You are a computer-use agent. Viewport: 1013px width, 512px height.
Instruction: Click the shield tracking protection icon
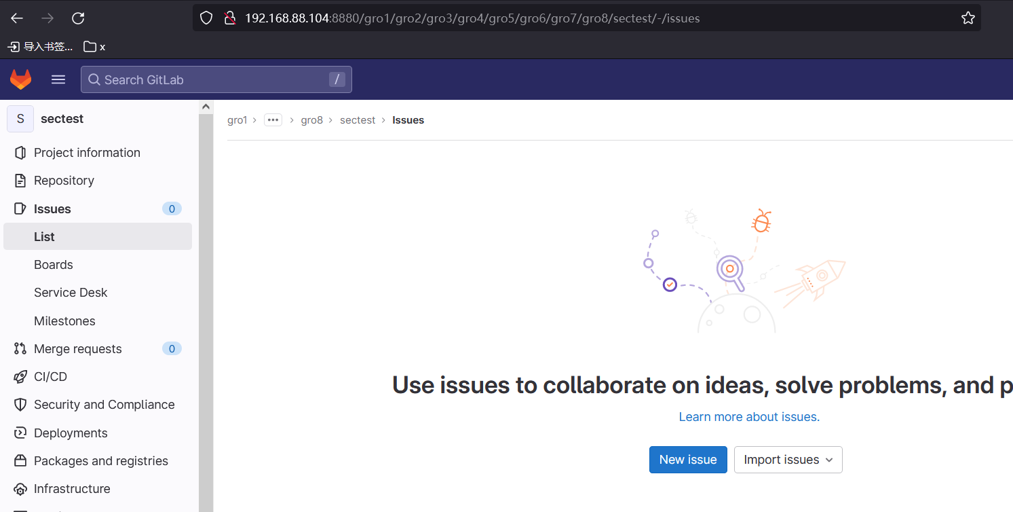[x=207, y=18]
